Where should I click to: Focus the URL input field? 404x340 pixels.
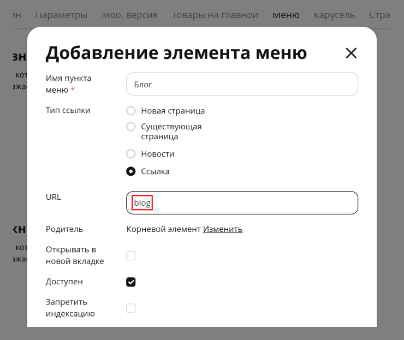[242, 202]
